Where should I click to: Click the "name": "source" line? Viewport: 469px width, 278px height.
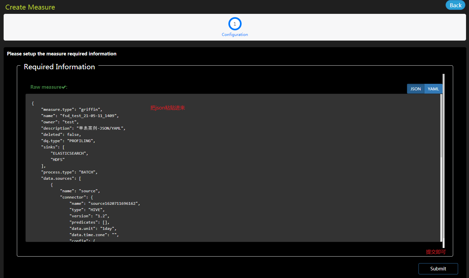pyautogui.click(x=80, y=191)
